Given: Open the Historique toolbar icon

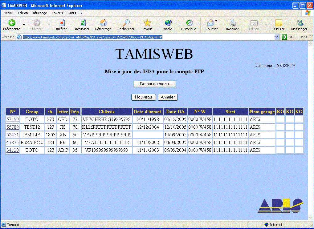Looking at the screenshot, I should tap(189, 23).
